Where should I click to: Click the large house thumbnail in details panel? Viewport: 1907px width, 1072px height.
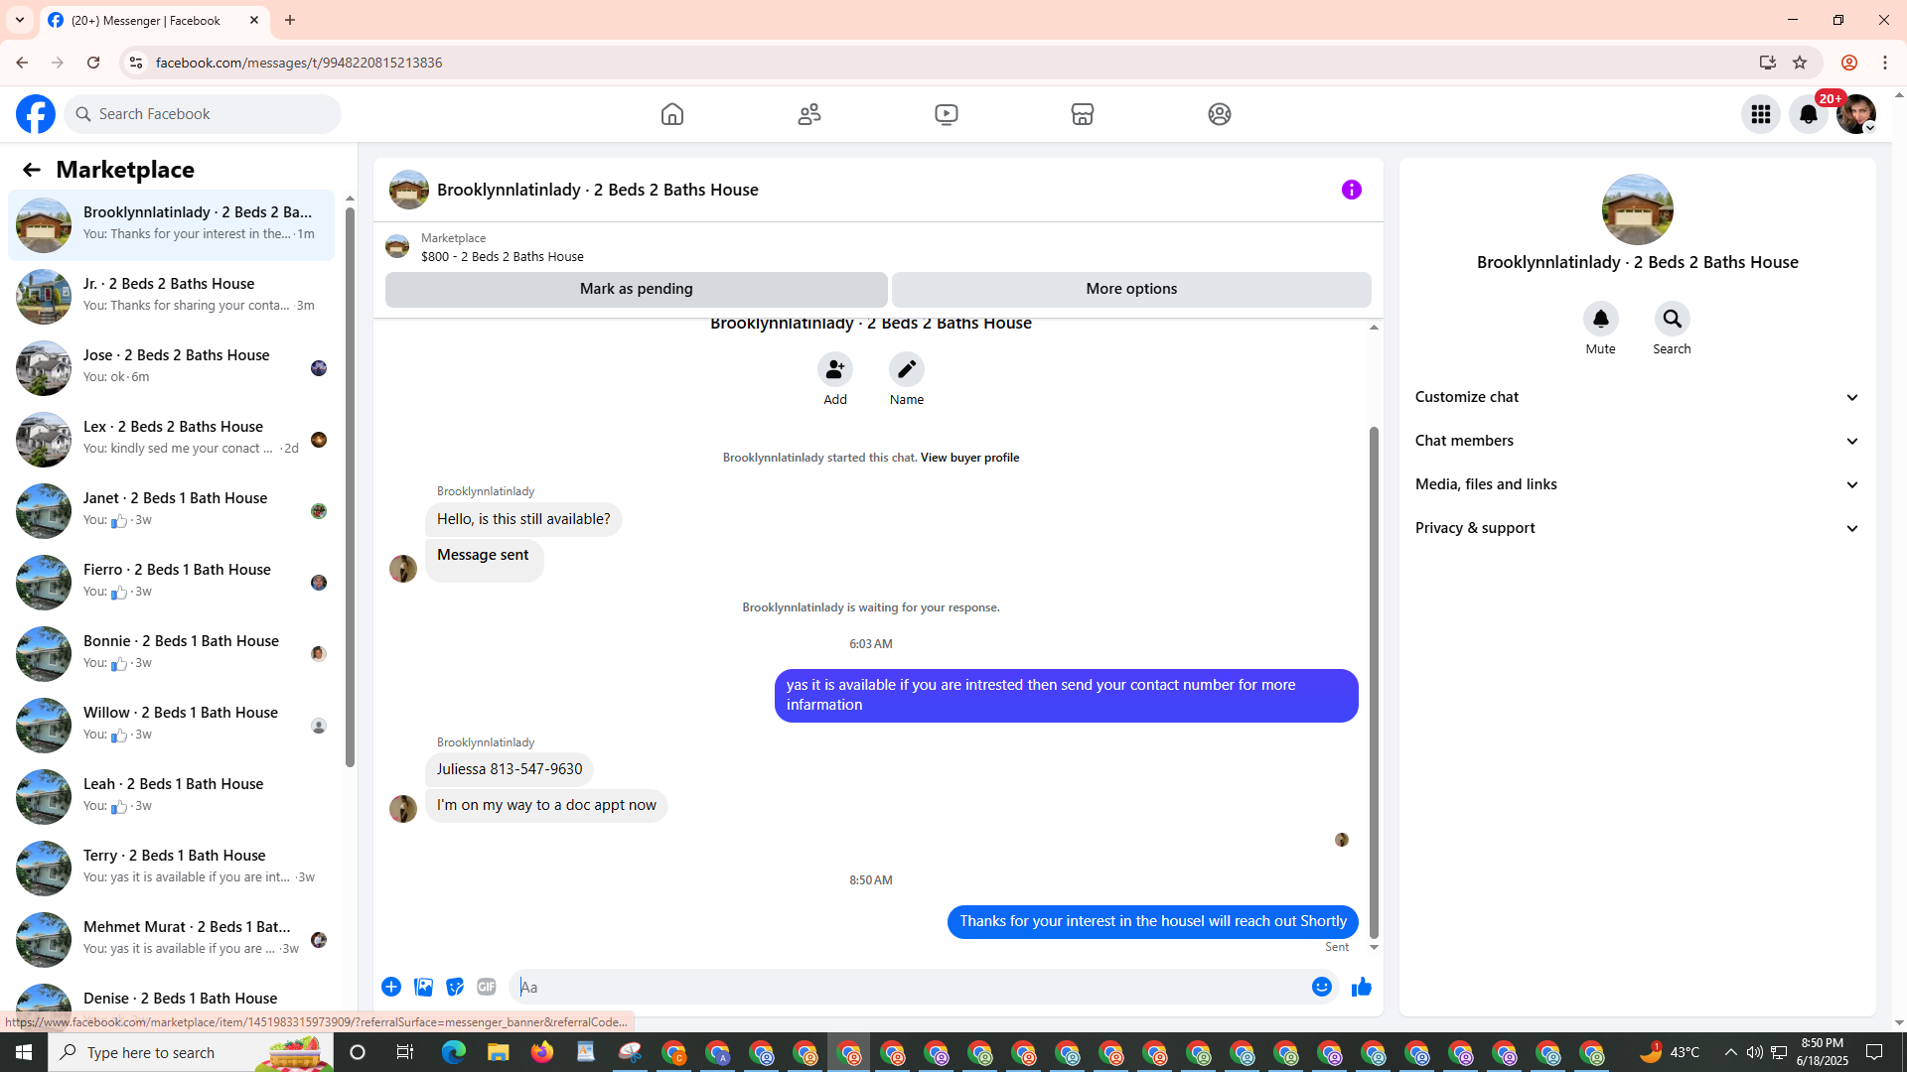click(x=1638, y=209)
